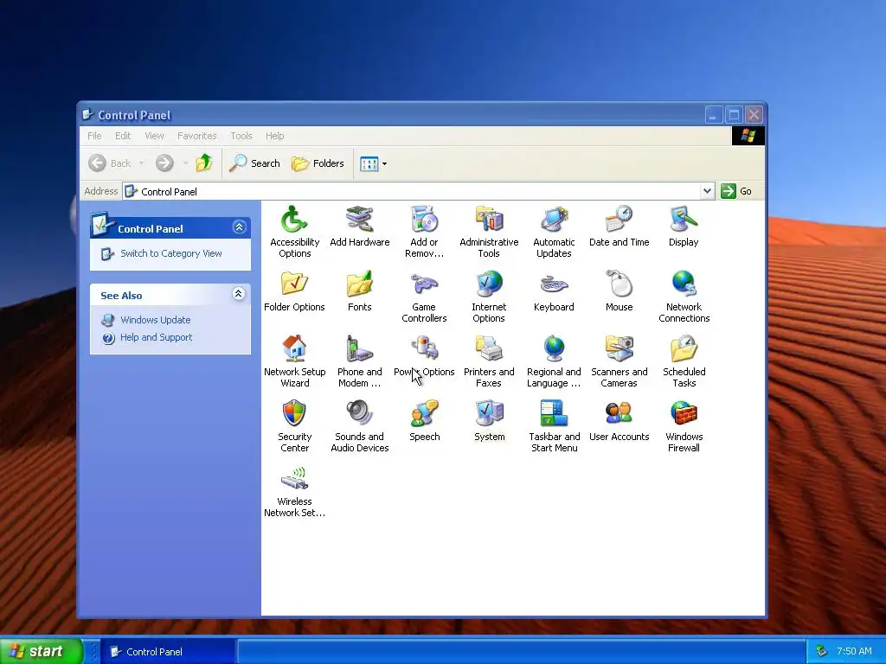Click the Back toolbar button
886x664 pixels.
[110, 163]
